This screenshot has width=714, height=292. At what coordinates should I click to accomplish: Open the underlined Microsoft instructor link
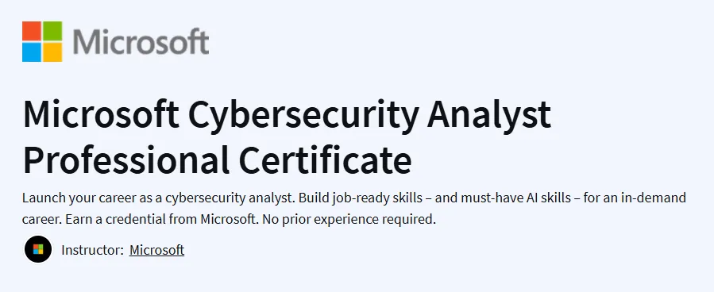156,250
